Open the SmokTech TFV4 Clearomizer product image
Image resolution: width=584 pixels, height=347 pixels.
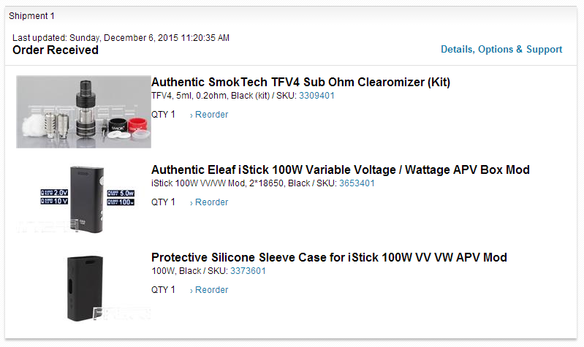coord(83,112)
